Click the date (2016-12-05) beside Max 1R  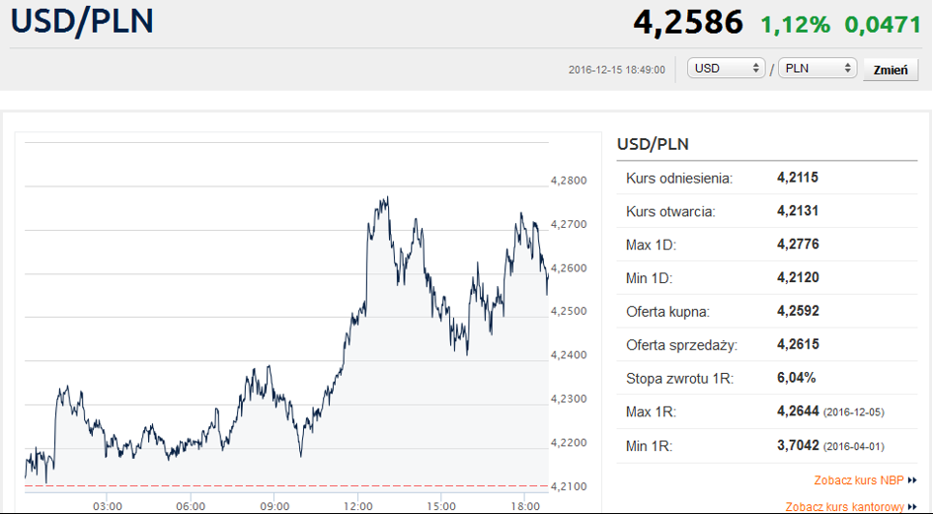coord(854,412)
